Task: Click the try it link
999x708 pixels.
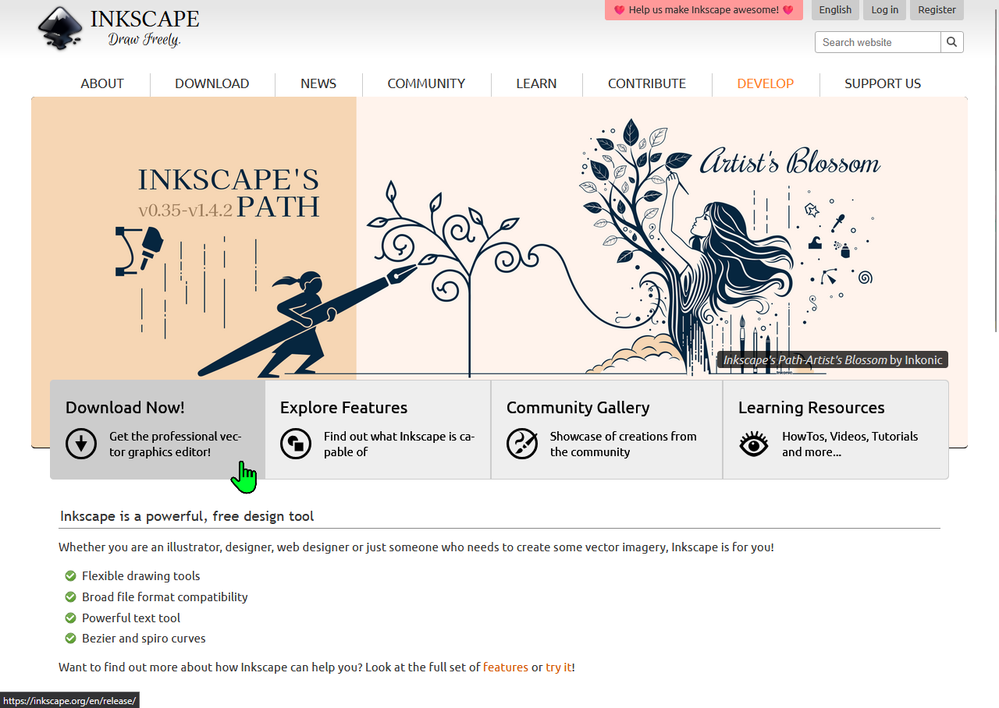Action: coord(558,667)
